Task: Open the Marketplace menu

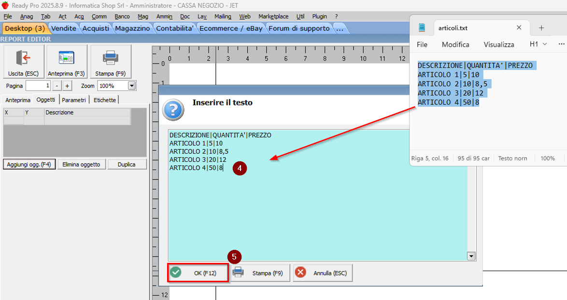Action: click(273, 16)
